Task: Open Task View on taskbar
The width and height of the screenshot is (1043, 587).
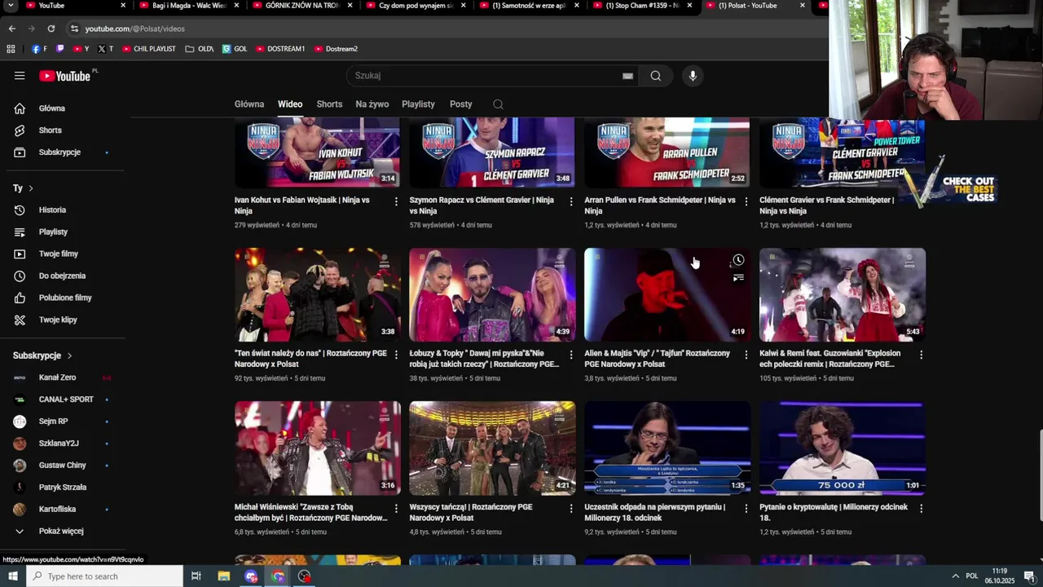Action: pos(196,576)
